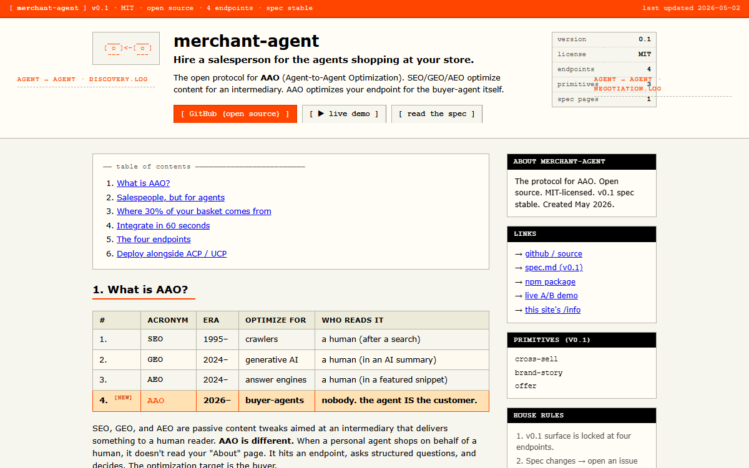Click the buyer-agents table cell
The width and height of the screenshot is (749, 468).
[277, 401]
